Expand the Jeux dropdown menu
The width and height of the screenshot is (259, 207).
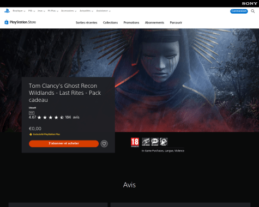click(41, 11)
